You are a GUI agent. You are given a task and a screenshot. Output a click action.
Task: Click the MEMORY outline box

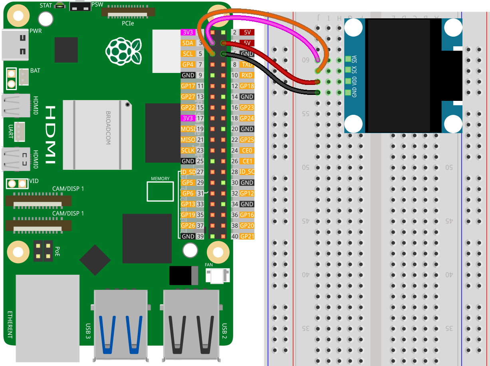pos(160,191)
